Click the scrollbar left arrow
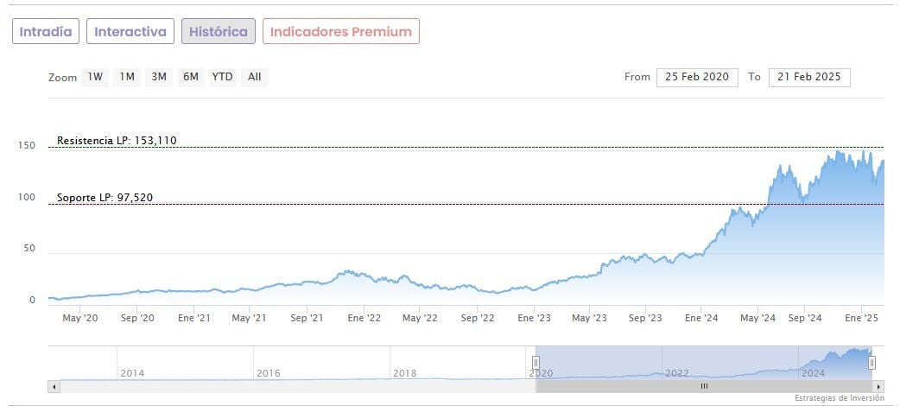Screen dimensions: 900x412 coord(54,387)
